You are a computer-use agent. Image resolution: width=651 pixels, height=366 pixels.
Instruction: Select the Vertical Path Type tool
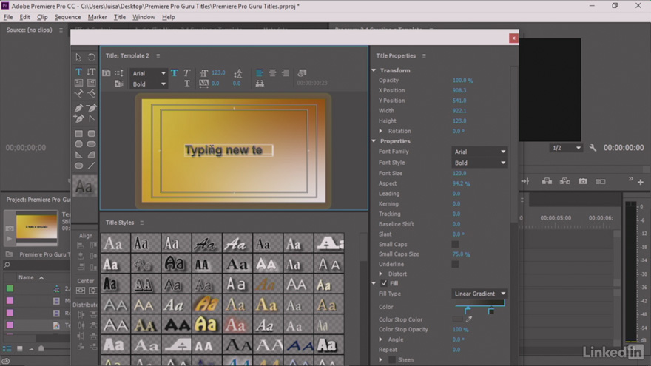pos(91,93)
